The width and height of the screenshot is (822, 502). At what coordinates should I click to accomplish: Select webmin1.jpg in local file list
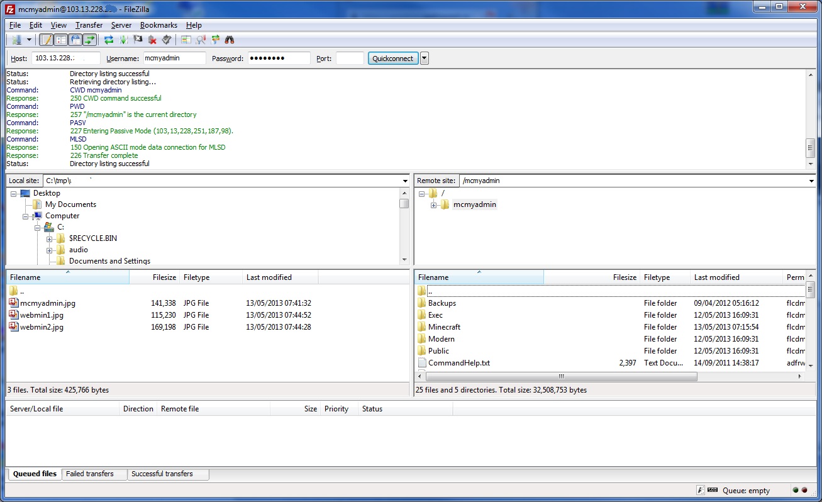click(42, 315)
